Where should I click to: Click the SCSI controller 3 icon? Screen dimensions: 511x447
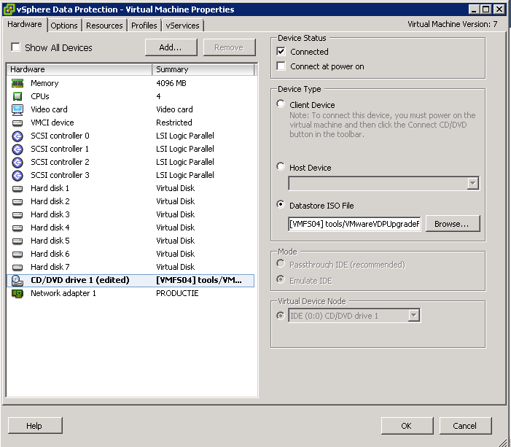(17, 176)
